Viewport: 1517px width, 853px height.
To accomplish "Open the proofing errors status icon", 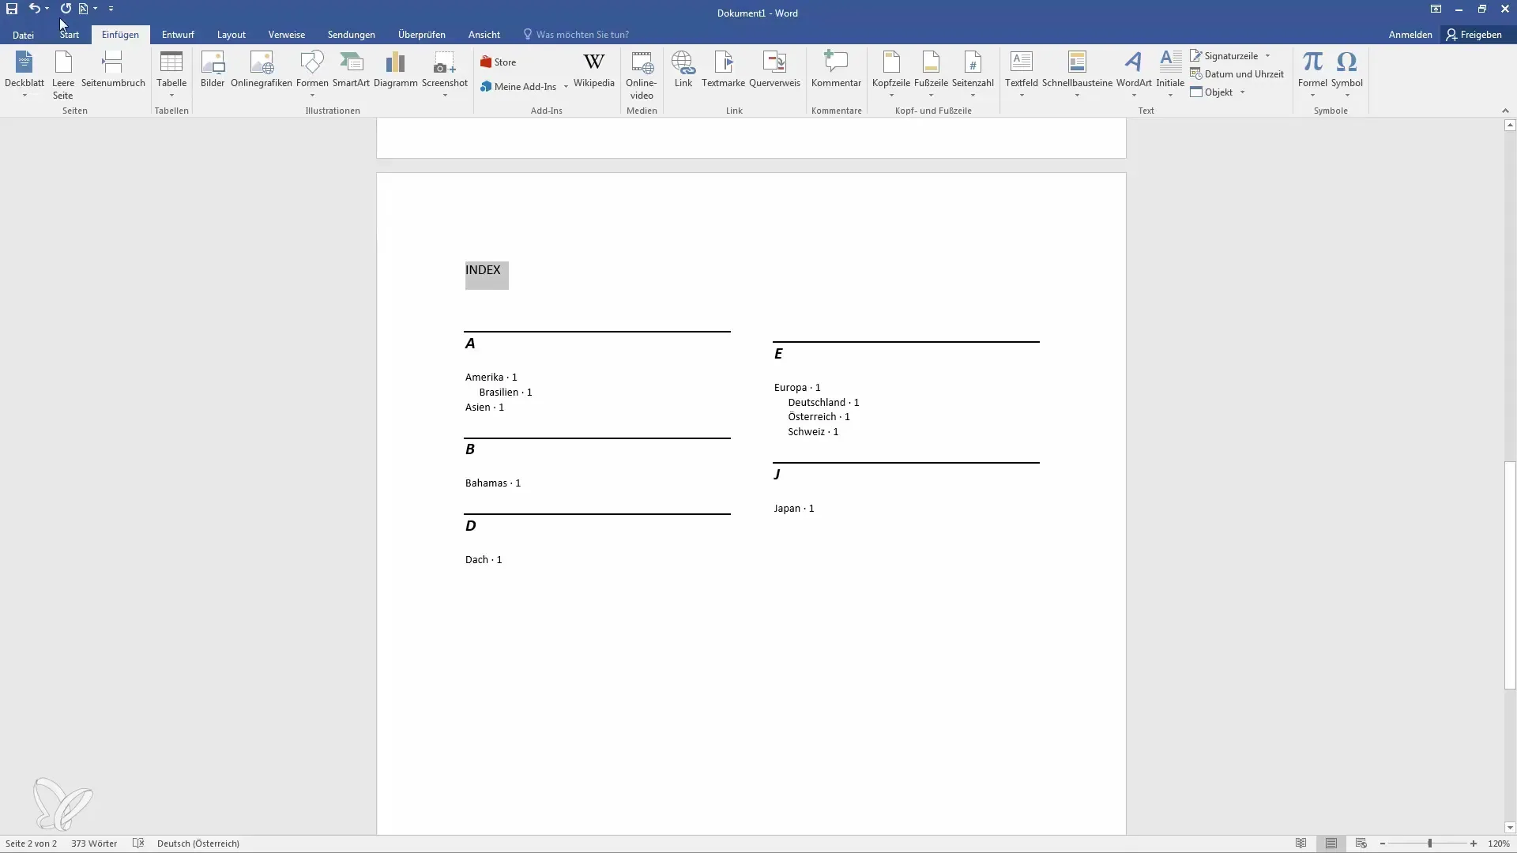I will (x=138, y=844).
